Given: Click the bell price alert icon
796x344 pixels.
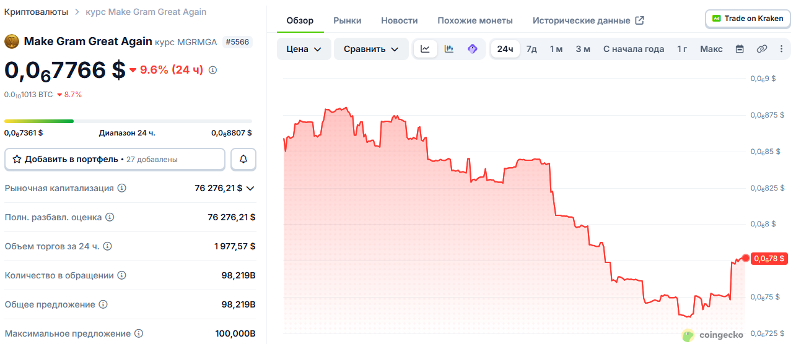Looking at the screenshot, I should click(x=243, y=159).
